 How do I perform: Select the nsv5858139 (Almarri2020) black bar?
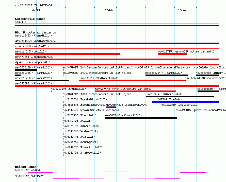pos(26,70)
